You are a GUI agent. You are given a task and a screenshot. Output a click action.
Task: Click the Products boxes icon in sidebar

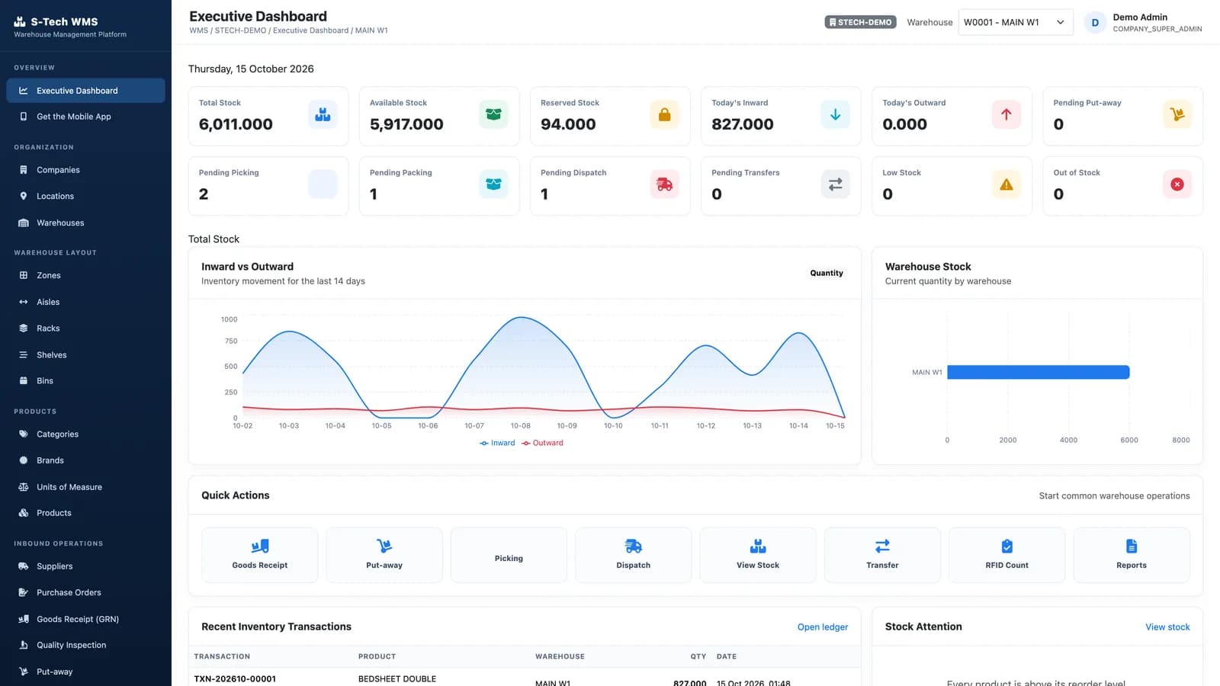coord(24,513)
